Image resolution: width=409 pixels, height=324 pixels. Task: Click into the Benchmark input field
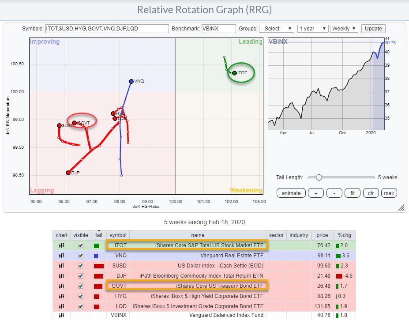pos(218,29)
